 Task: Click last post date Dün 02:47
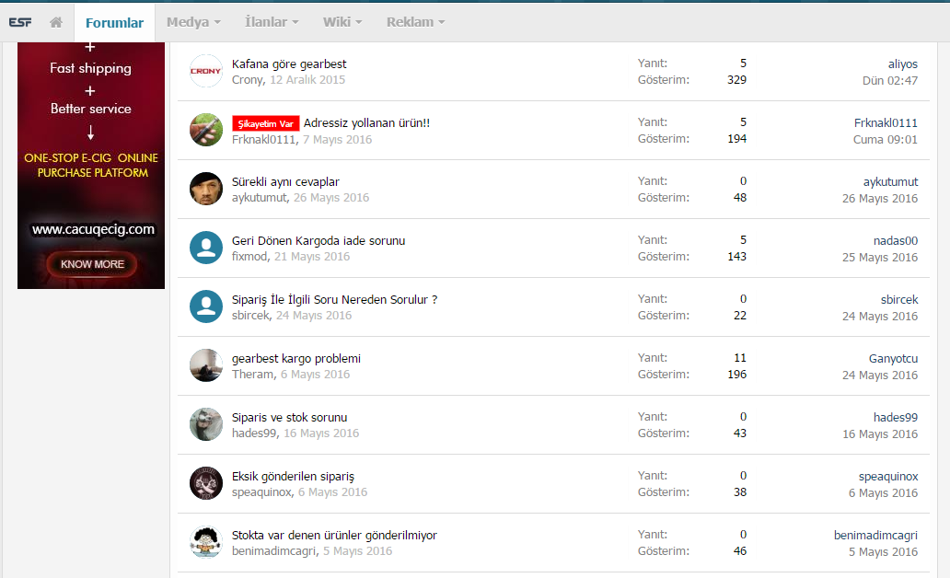pyautogui.click(x=890, y=81)
